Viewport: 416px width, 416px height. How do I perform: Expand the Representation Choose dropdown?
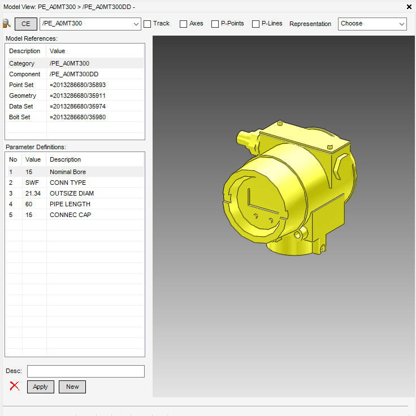click(x=401, y=24)
